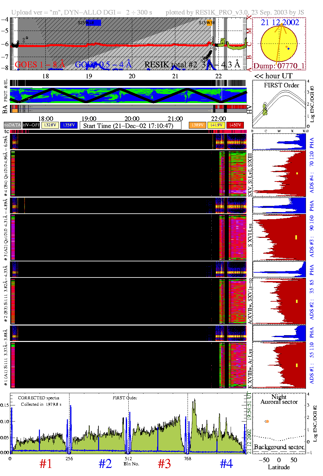
Task: Click the GOES 1 – 8 Å label
Action: [40, 65]
